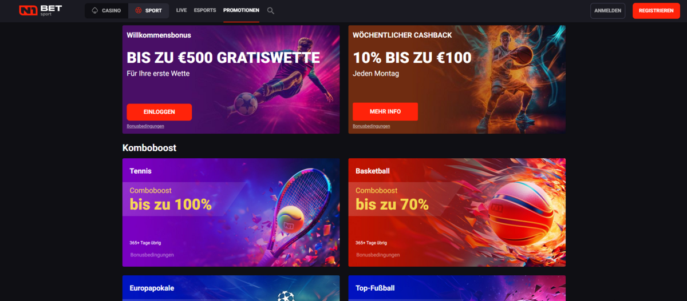The image size is (687, 301).
Task: View Bonusbedingungen on the Tennis card
Action: [x=152, y=255]
